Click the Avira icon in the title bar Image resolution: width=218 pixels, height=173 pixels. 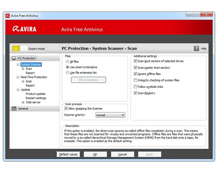7,15
